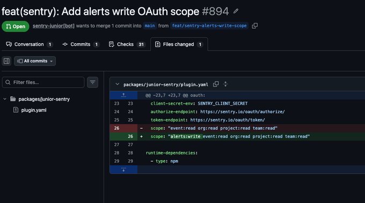The height and width of the screenshot is (203, 365).
Task: Expand diff lines upward above line 23
Action: (123, 95)
